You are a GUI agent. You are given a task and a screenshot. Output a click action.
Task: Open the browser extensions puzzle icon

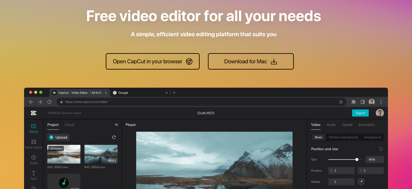click(353, 102)
